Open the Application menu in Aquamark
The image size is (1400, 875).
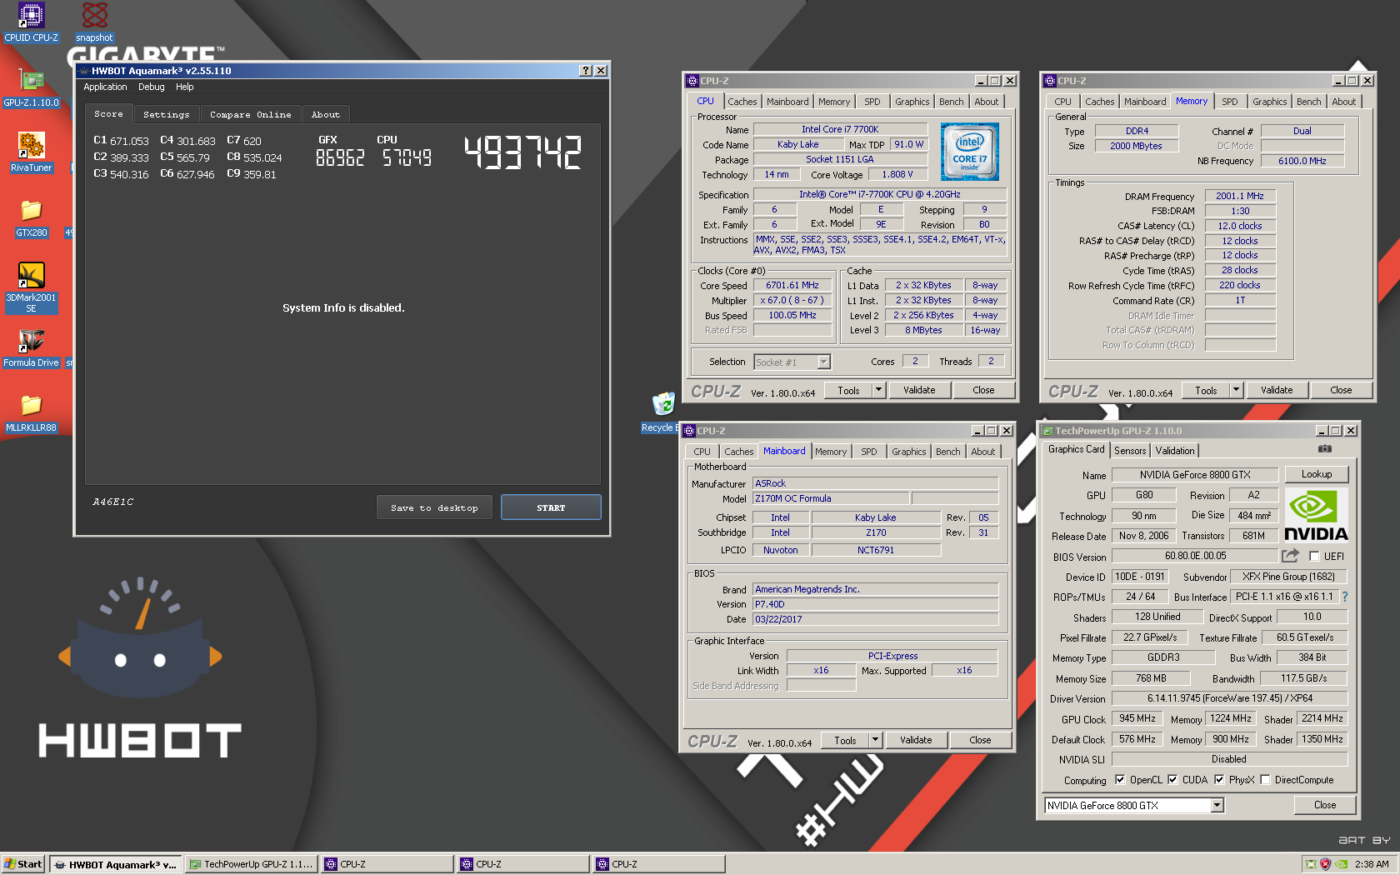(105, 87)
